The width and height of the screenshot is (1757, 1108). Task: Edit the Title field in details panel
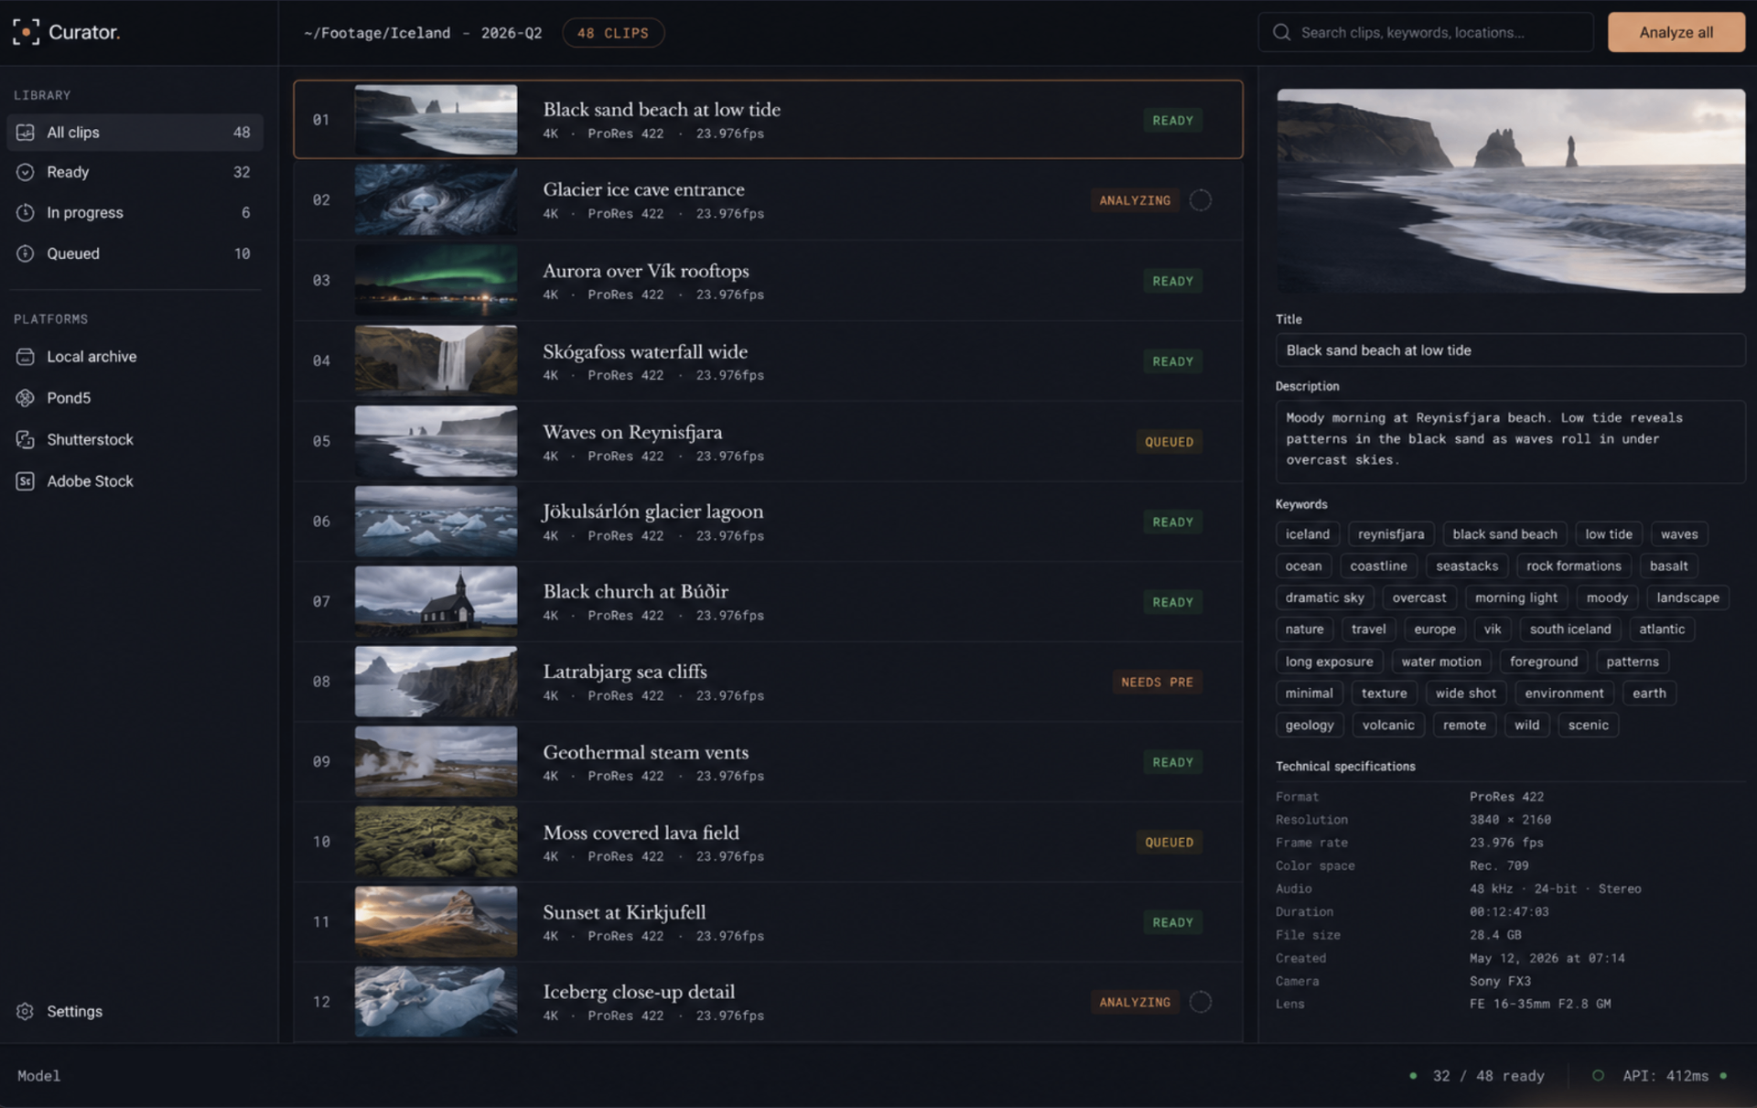pos(1510,350)
